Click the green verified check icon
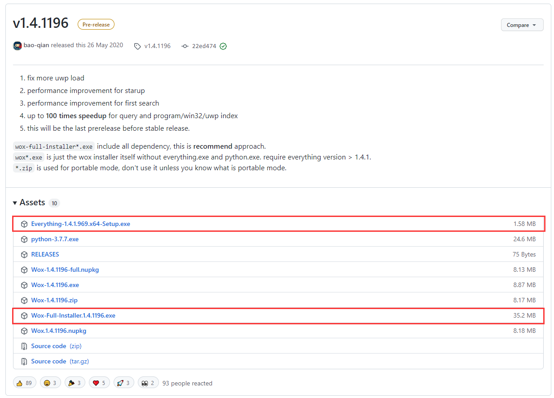The height and width of the screenshot is (398, 554). [x=223, y=46]
